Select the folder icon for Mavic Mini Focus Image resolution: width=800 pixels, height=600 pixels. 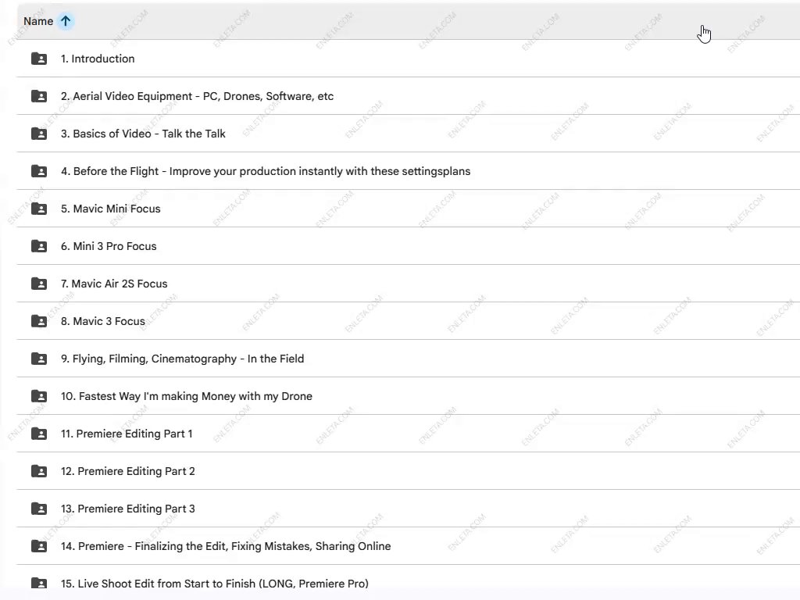point(39,209)
